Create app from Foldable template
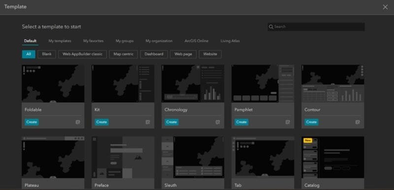Image resolution: width=394 pixels, height=190 pixels. [32, 122]
